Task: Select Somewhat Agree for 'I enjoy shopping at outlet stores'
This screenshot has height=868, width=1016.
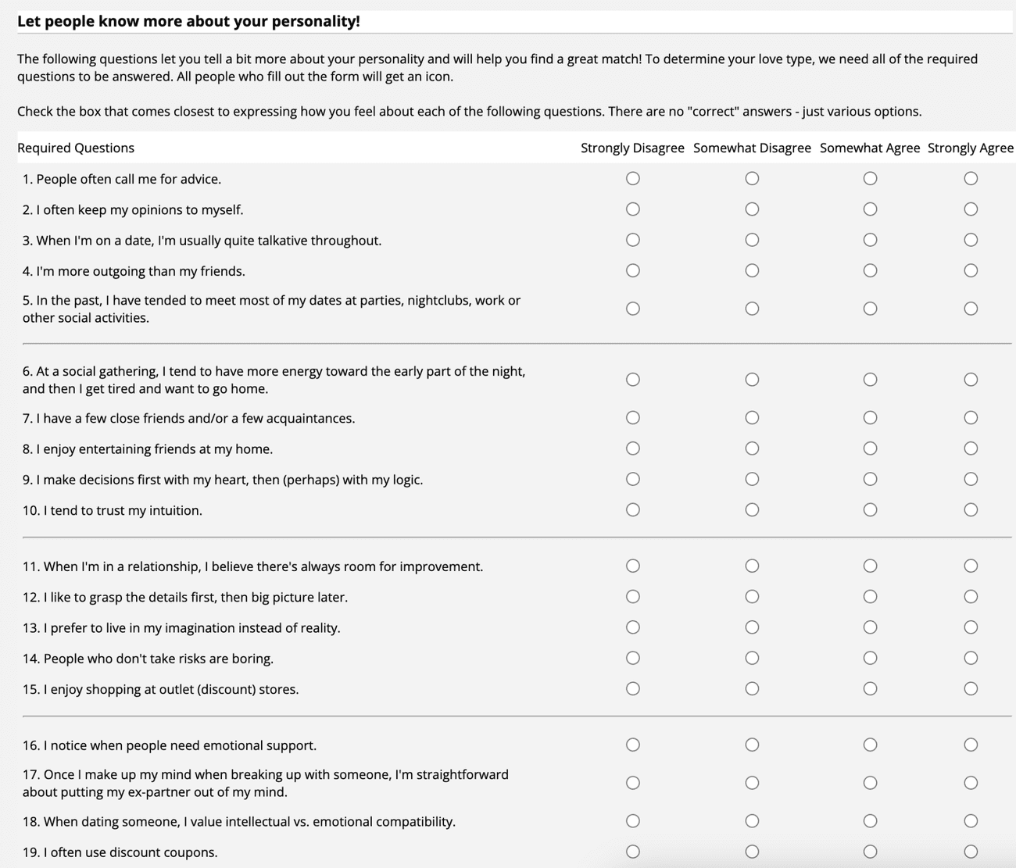Action: point(870,688)
